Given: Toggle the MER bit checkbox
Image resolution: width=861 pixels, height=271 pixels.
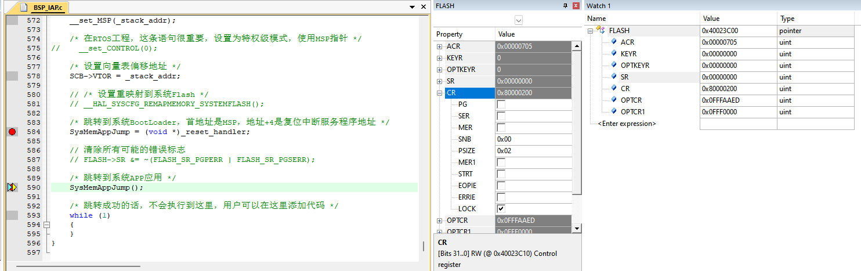Looking at the screenshot, I should 501,128.
